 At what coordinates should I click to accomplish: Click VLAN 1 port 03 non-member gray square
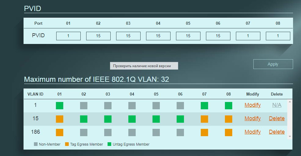click(x=108, y=106)
